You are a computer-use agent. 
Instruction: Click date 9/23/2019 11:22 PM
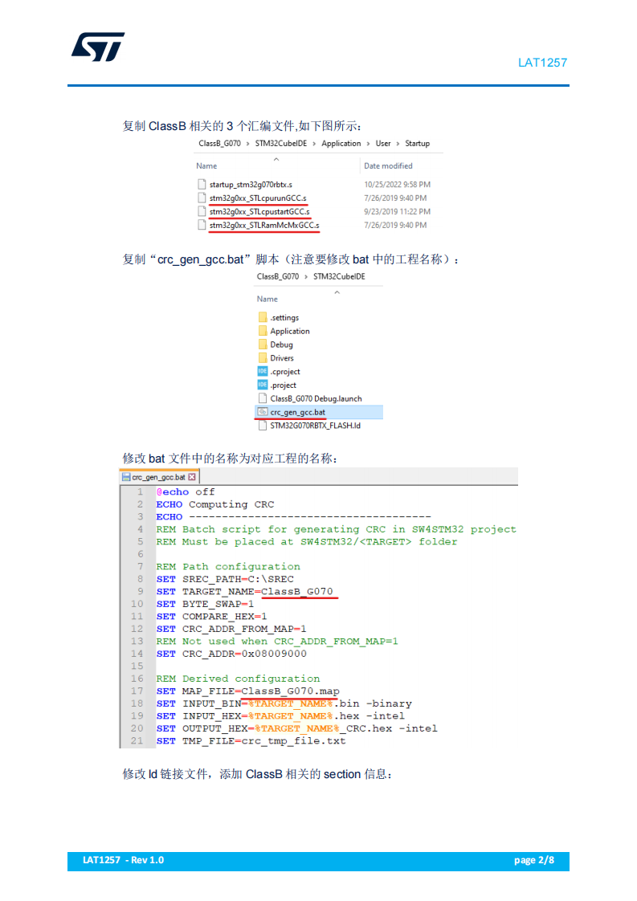point(398,212)
